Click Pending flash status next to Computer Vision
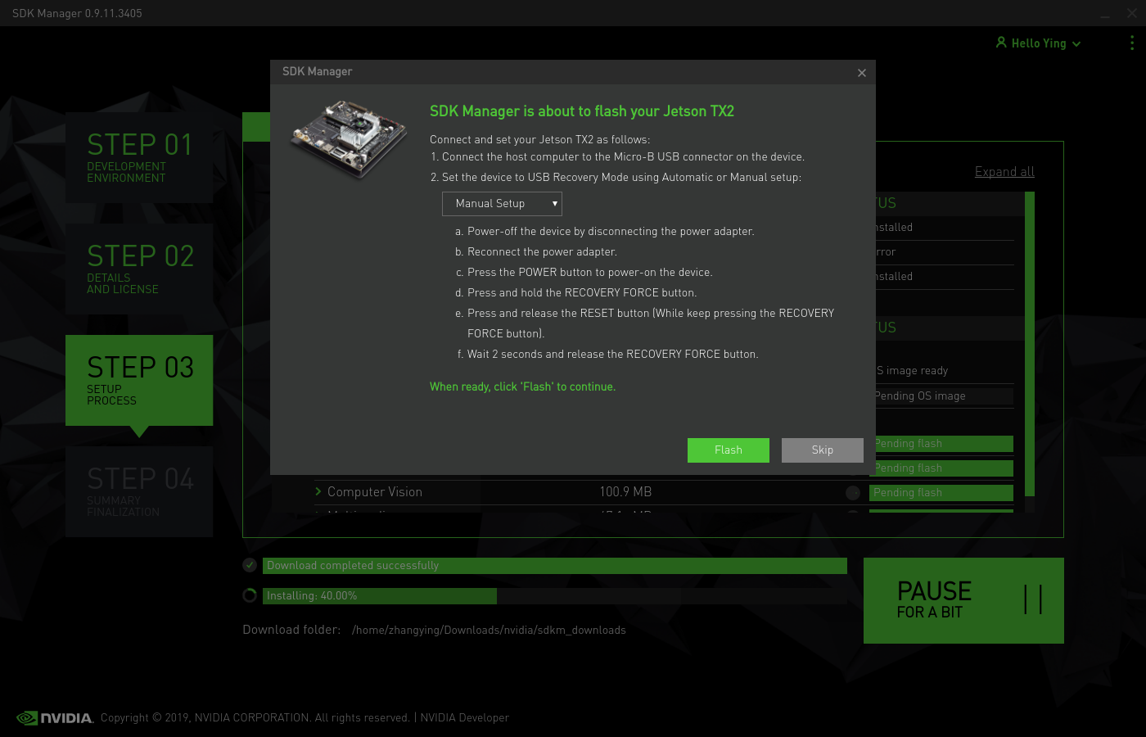 [x=941, y=493]
